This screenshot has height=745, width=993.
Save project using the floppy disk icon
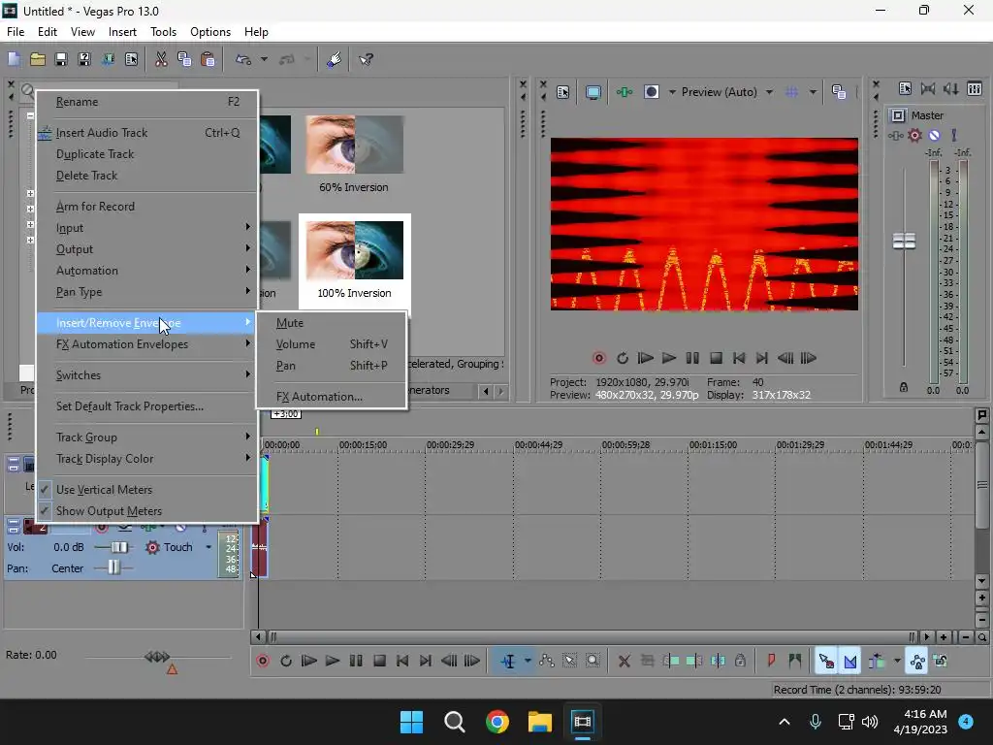click(x=61, y=59)
